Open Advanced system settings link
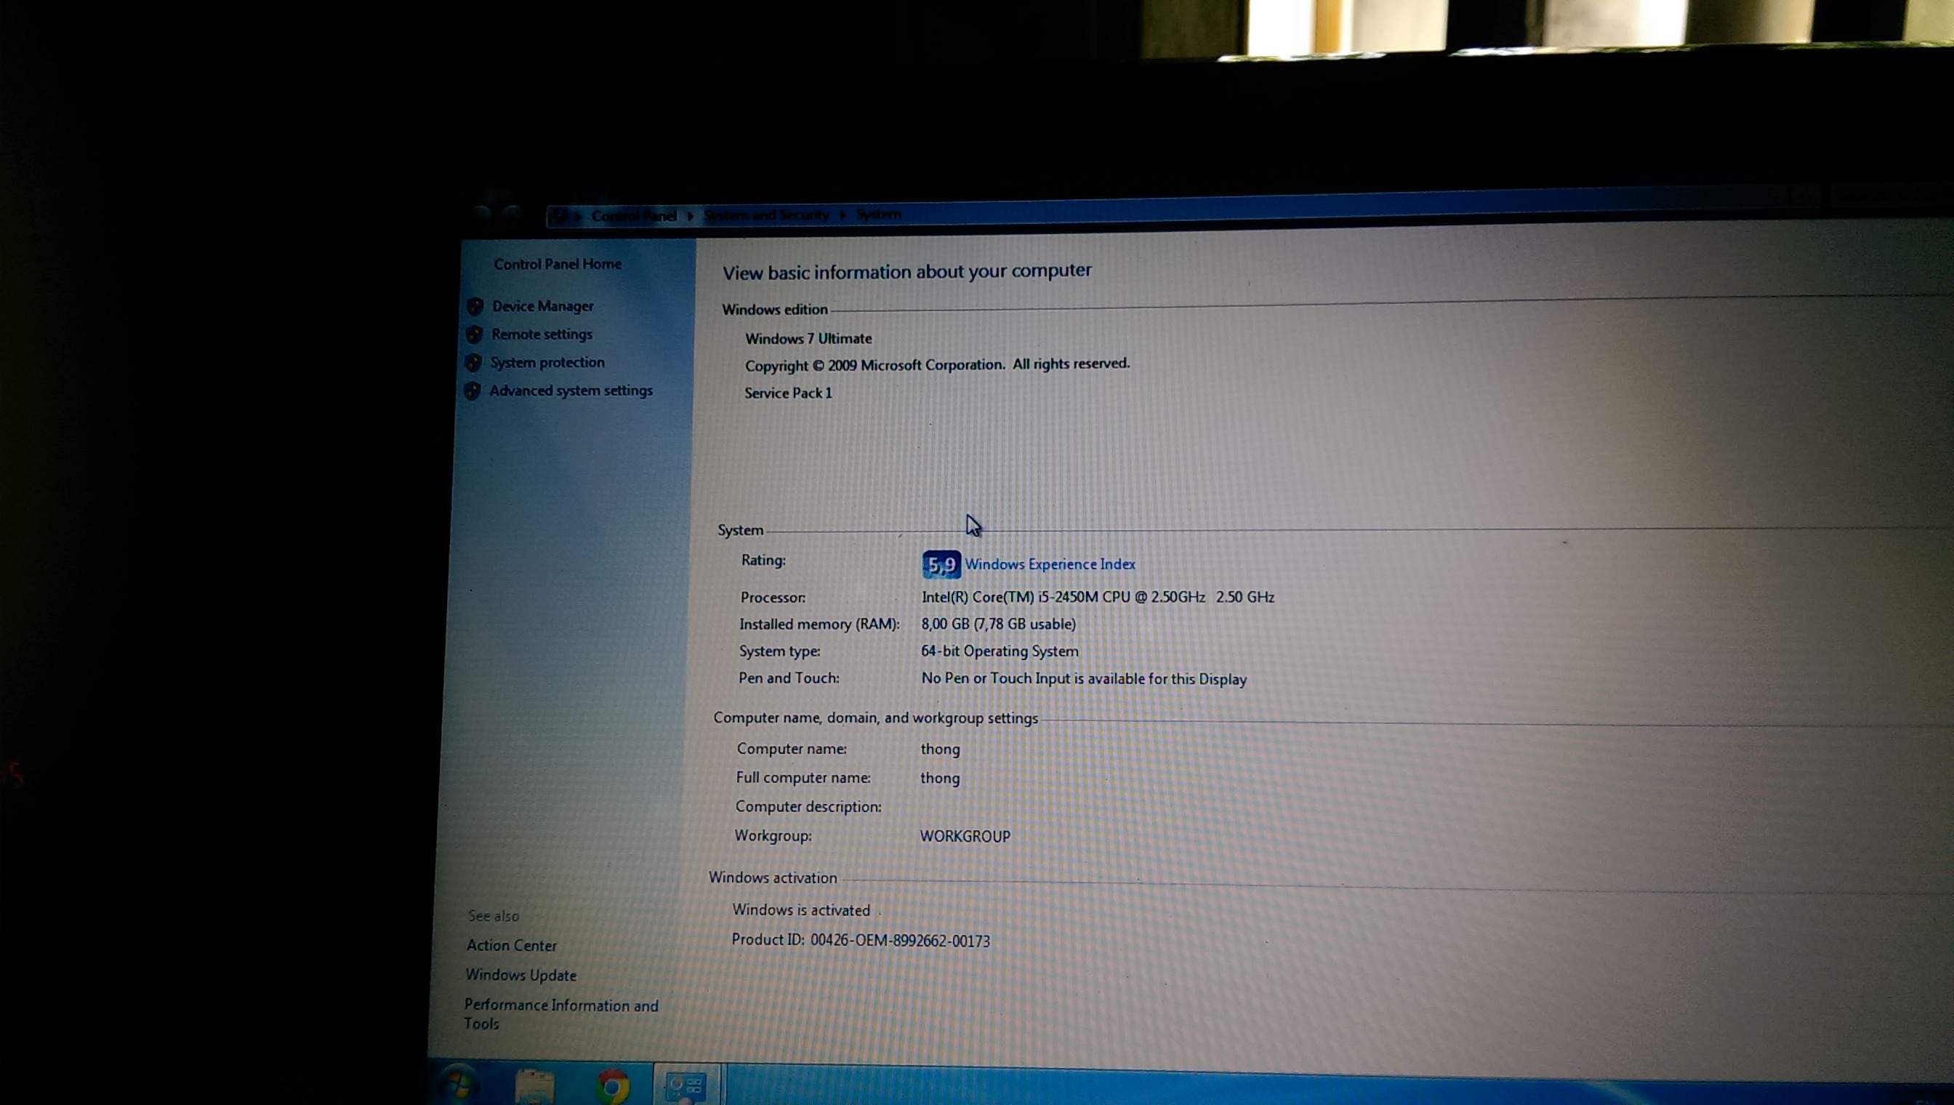Viewport: 1954px width, 1105px height. click(571, 390)
